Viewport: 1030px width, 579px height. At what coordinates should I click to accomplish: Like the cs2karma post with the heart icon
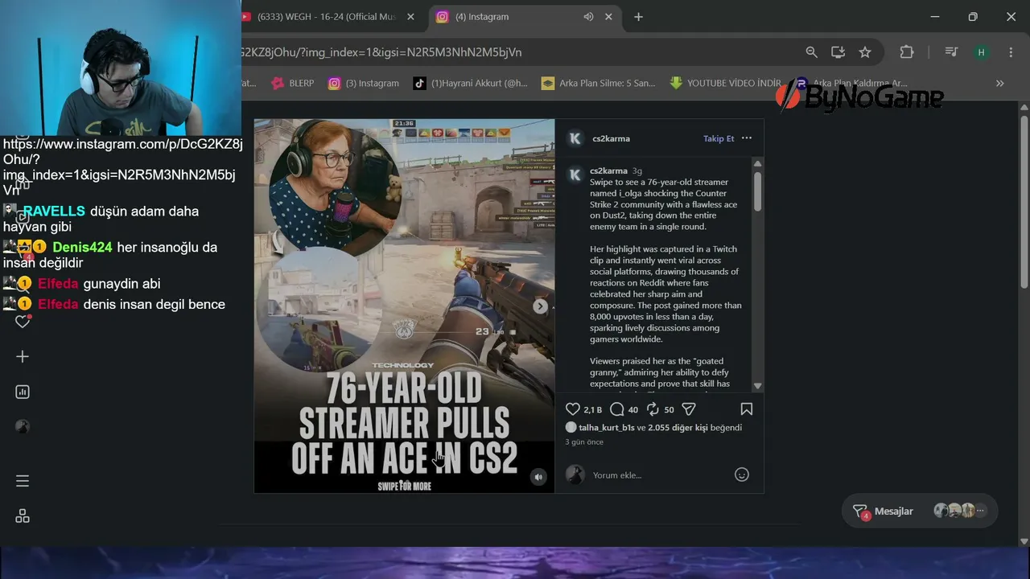(x=573, y=409)
